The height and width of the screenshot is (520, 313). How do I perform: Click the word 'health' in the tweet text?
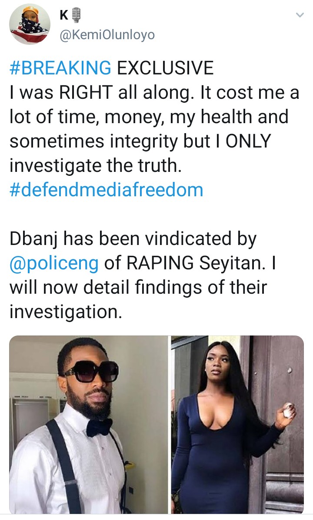click(218, 117)
